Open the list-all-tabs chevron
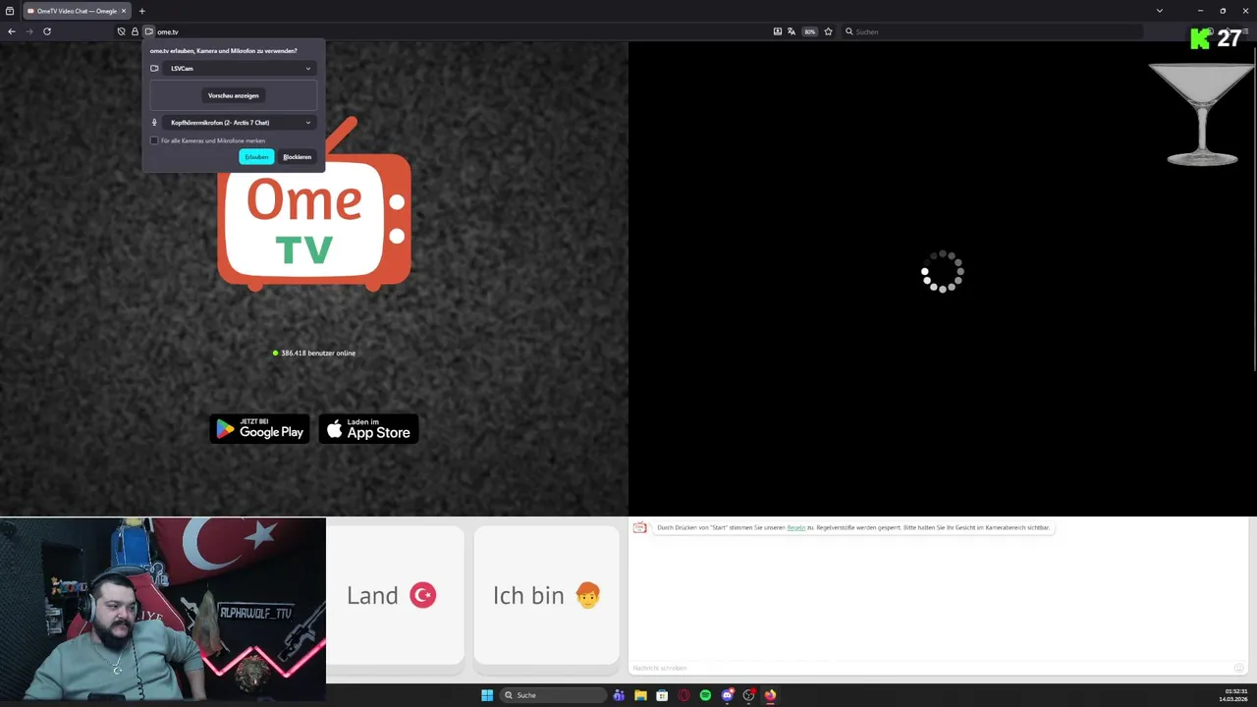The image size is (1257, 707). pyautogui.click(x=1160, y=11)
